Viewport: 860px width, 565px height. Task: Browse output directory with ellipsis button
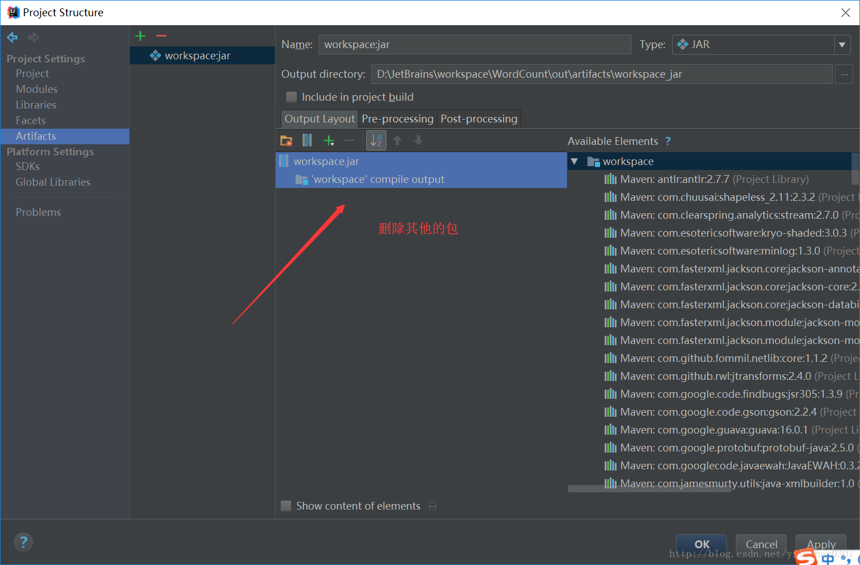[844, 74]
